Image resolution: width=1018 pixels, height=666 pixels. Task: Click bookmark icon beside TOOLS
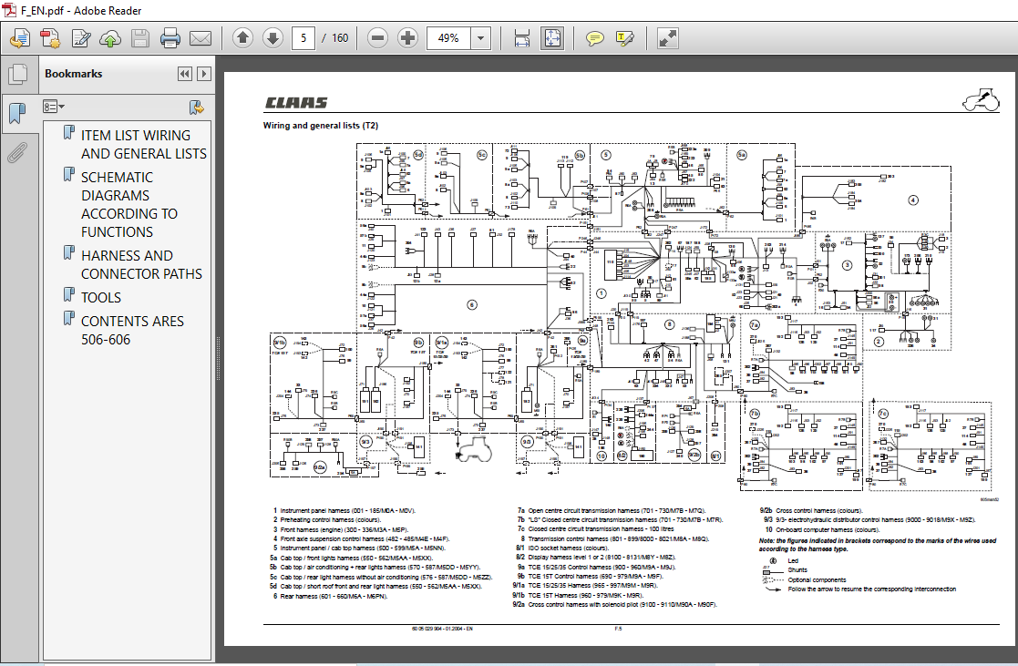click(69, 295)
